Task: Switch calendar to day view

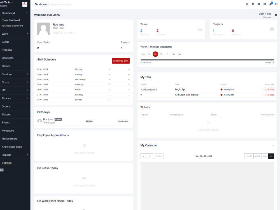Action: (x=265, y=156)
